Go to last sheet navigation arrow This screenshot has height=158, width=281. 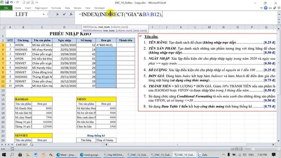pyautogui.click(x=12, y=144)
